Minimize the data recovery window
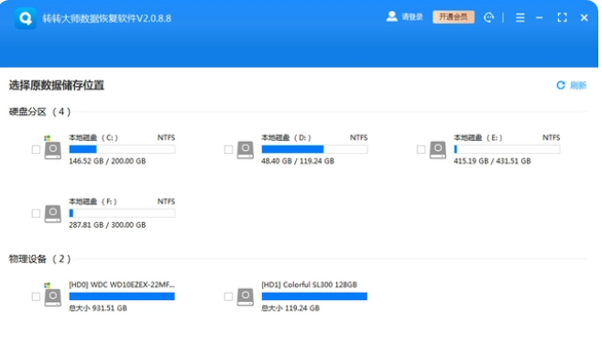This screenshot has width=602, height=355. [x=540, y=17]
